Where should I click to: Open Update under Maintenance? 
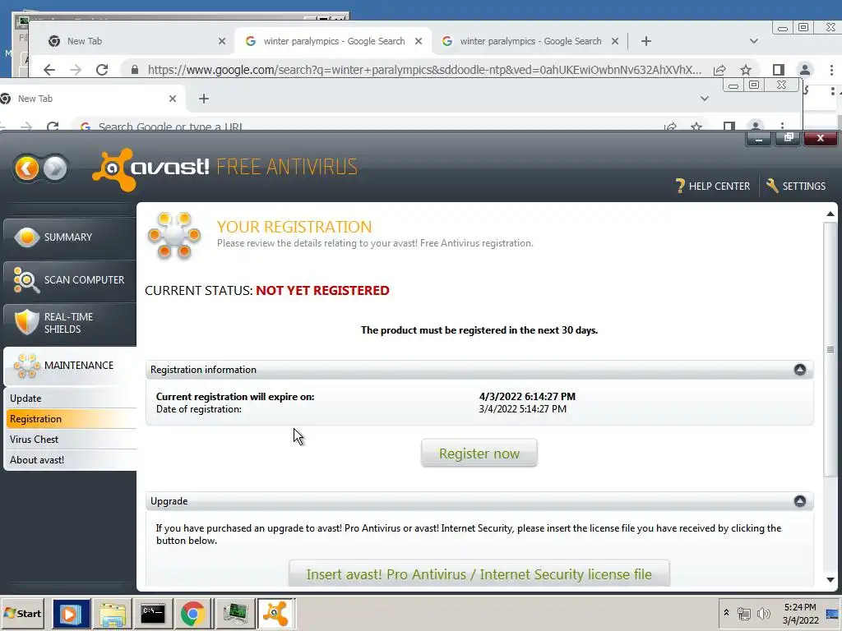(72, 398)
